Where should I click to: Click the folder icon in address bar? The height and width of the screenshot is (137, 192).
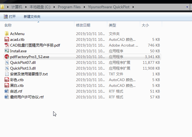[x=2, y=7]
